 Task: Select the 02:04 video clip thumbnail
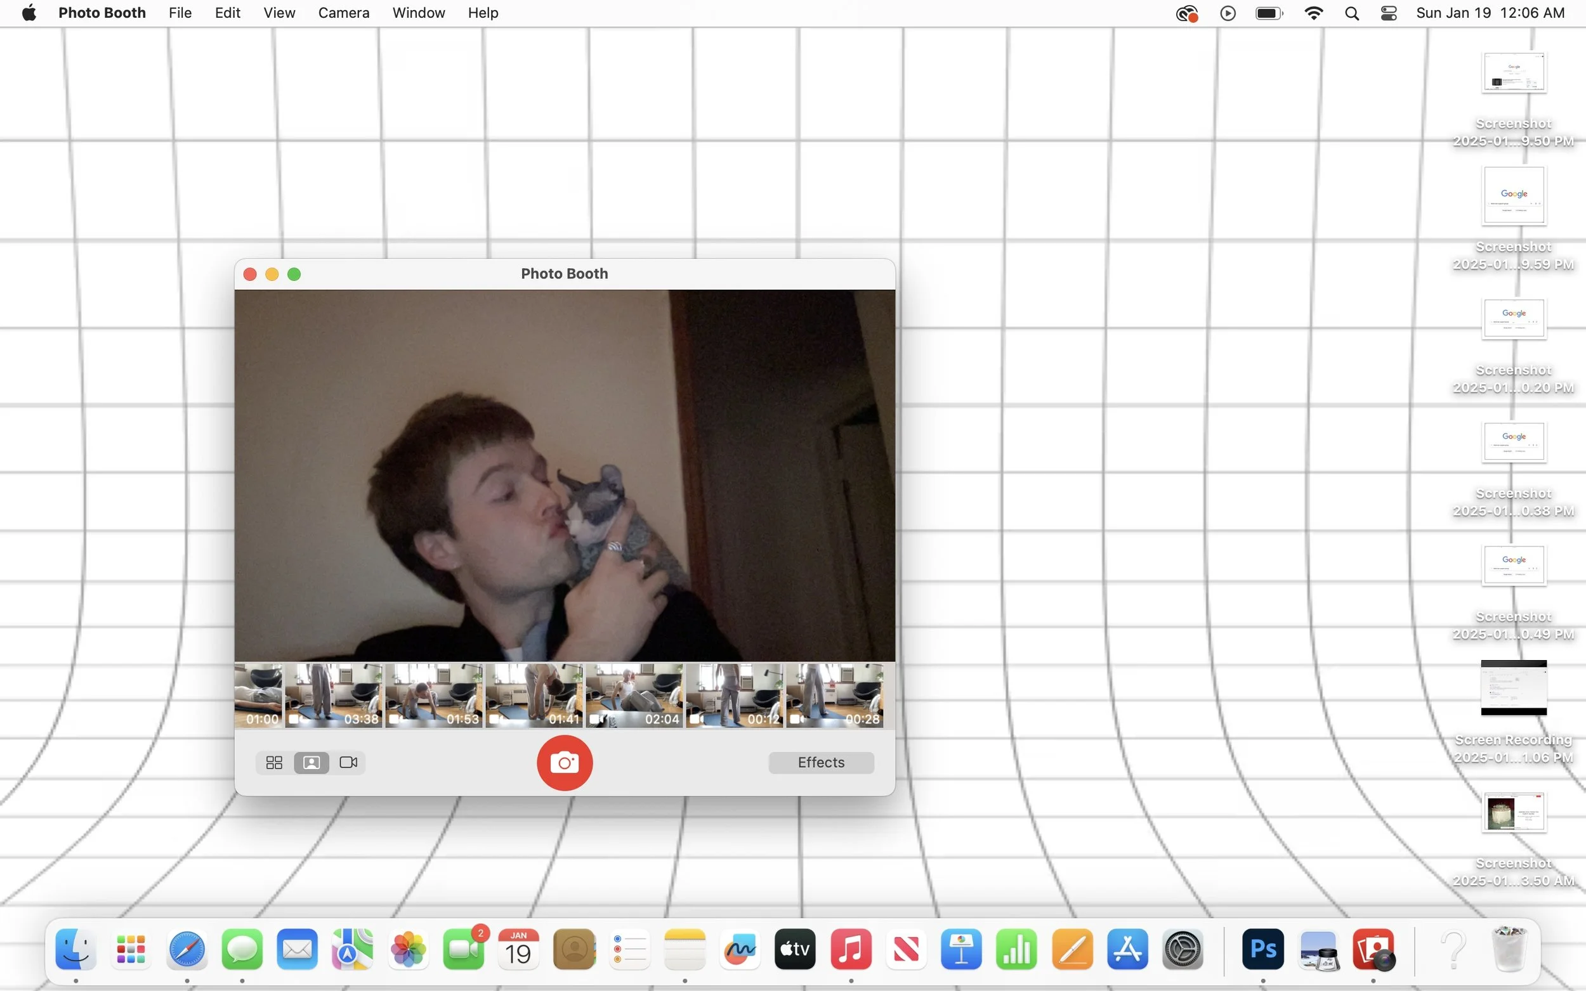pos(634,695)
